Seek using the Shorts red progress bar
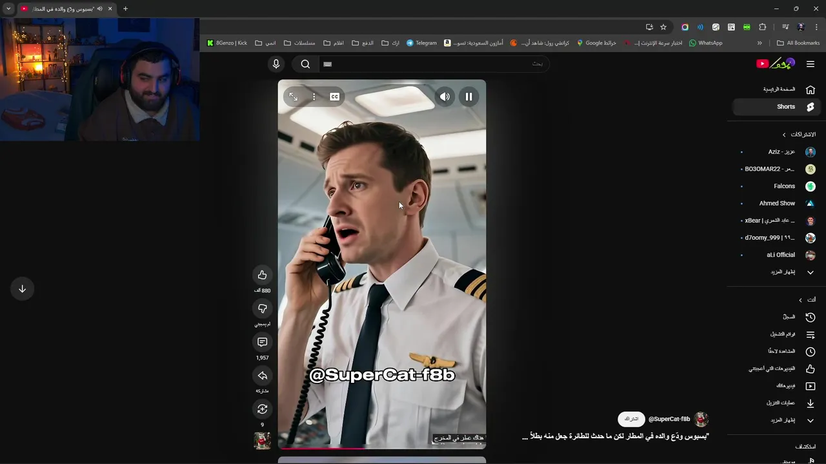The width and height of the screenshot is (826, 464). point(382,448)
